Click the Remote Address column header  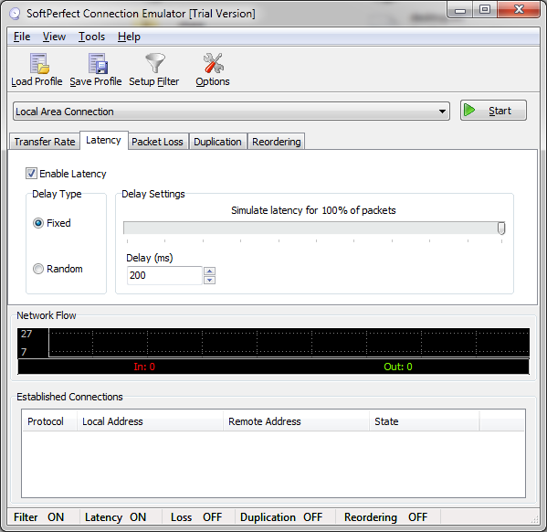[x=296, y=421]
